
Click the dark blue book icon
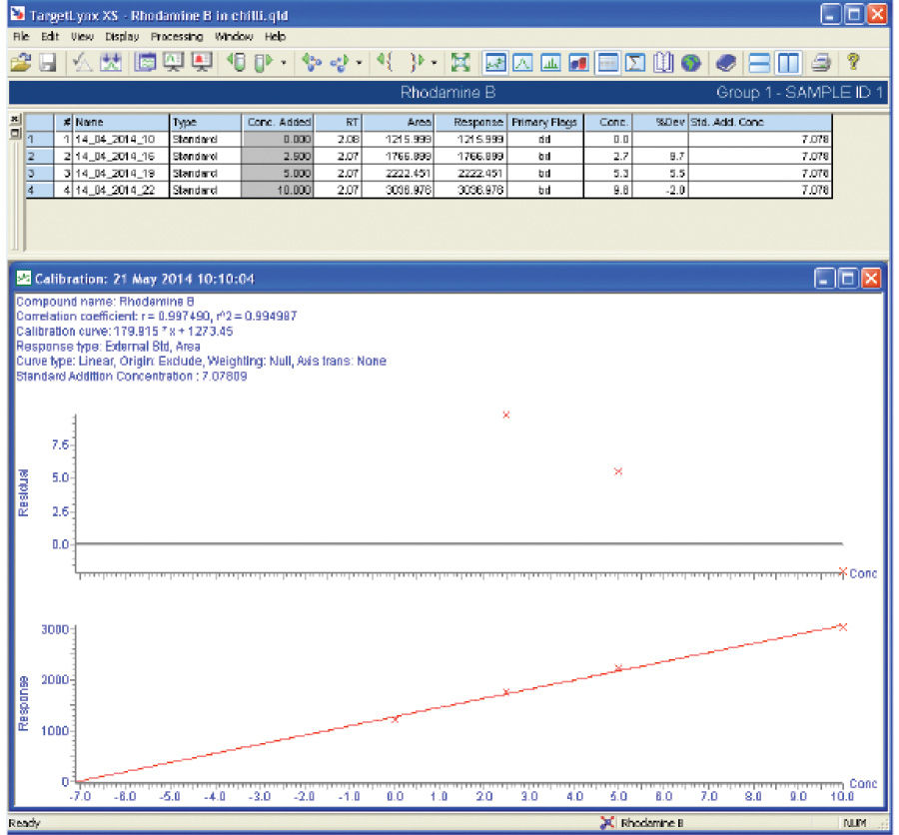click(x=726, y=62)
